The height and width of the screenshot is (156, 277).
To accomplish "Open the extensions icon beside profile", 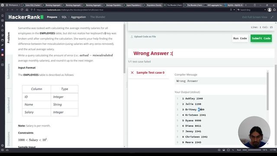I will (x=274, y=10).
